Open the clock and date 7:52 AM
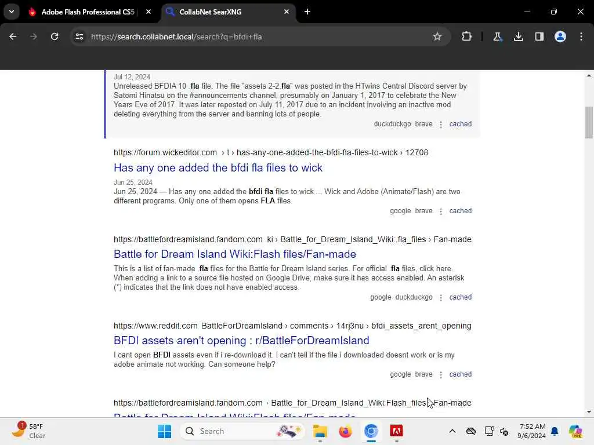 click(x=532, y=431)
